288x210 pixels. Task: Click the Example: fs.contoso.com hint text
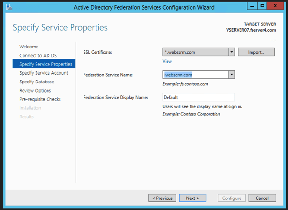coord(185,84)
